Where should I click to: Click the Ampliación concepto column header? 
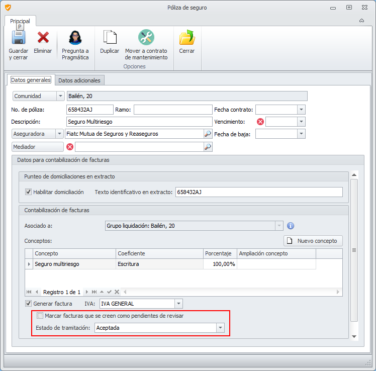[x=276, y=253]
